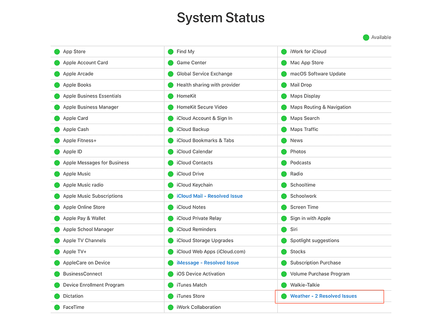This screenshot has height=314, width=441.
Task: Click the green Available legend icon
Action: click(366, 37)
